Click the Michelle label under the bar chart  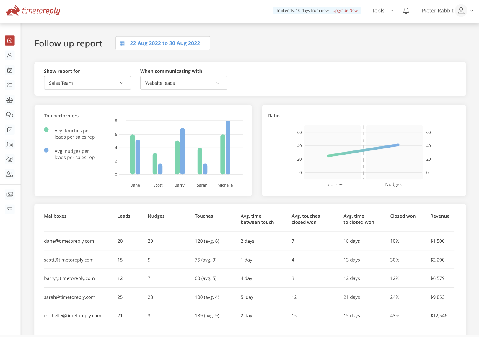pyautogui.click(x=225, y=185)
